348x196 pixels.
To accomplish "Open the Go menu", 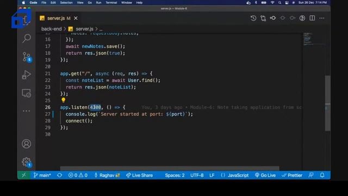I will pos(90,3).
